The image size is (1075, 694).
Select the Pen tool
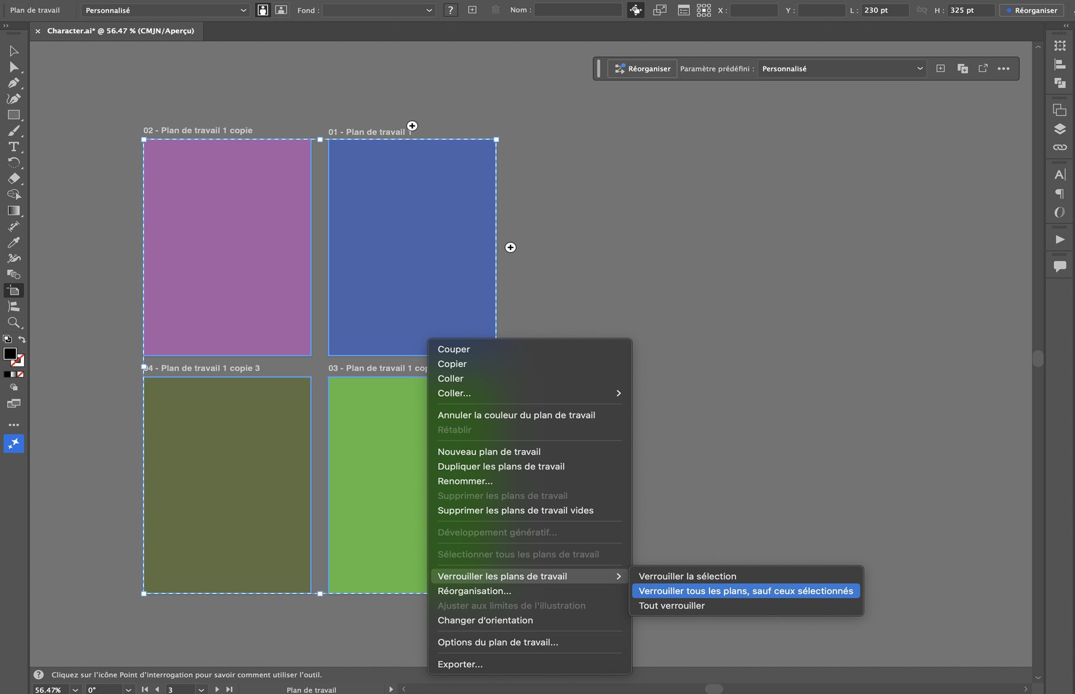coord(13,83)
